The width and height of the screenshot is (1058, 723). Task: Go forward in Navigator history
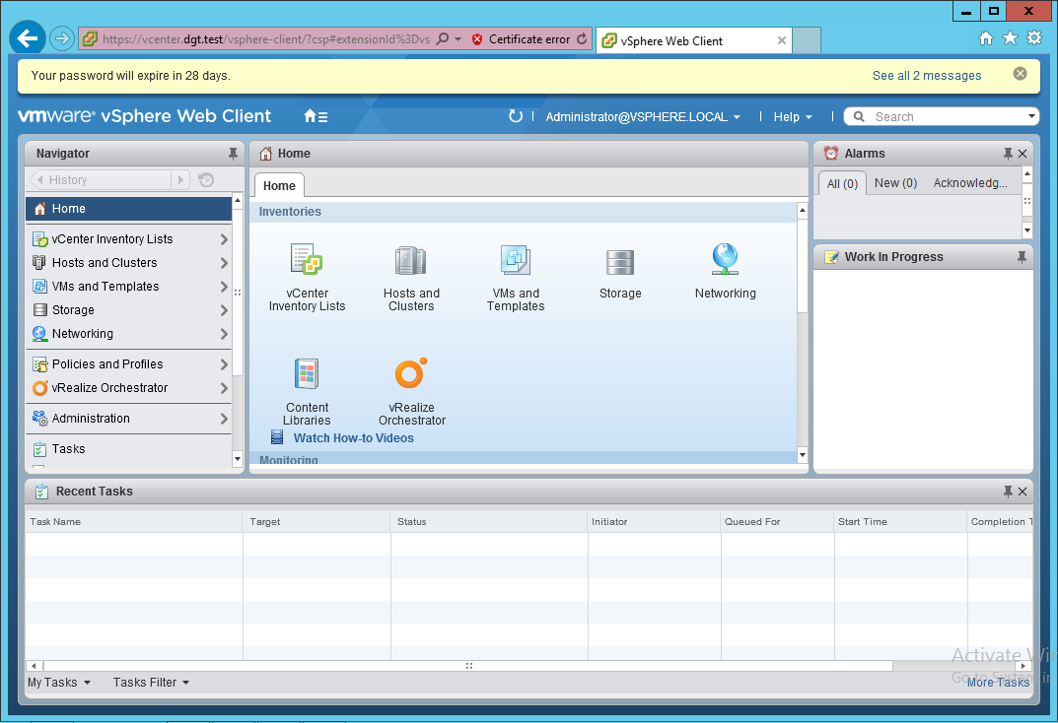[180, 180]
